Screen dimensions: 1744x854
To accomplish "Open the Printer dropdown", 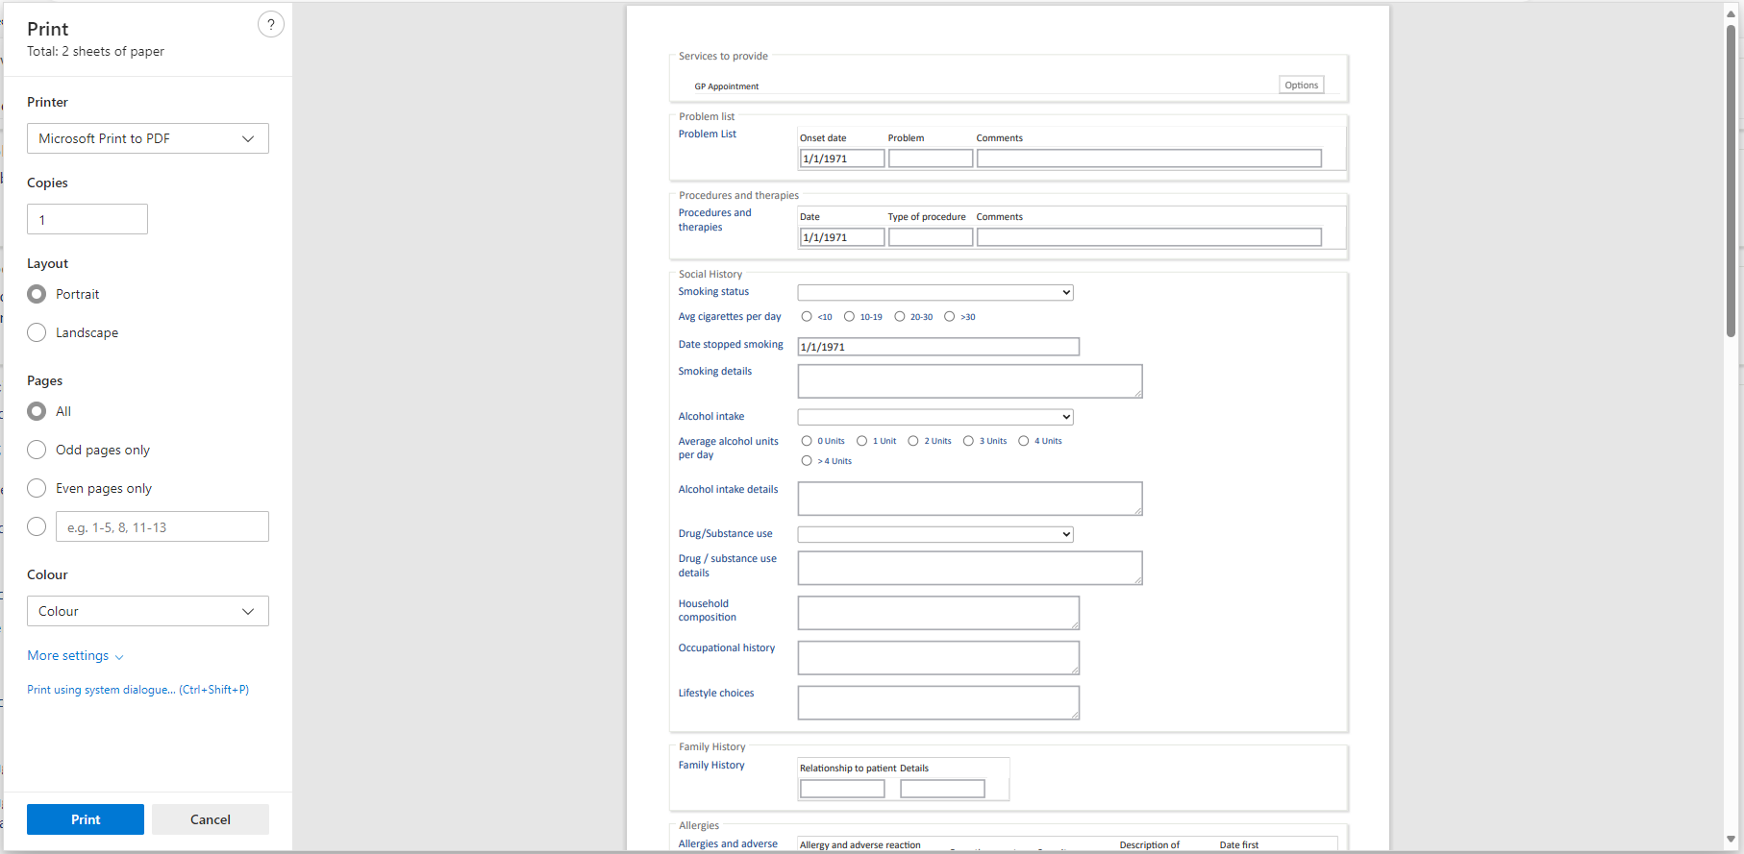I will tap(148, 138).
